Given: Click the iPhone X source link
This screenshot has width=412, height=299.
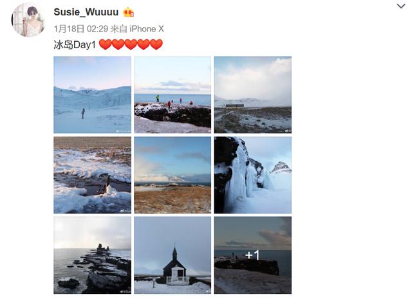Looking at the screenshot, I should click(x=147, y=28).
